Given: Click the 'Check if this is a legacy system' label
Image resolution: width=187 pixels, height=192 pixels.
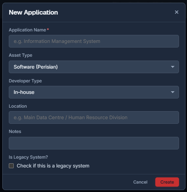Looking at the screenshot, I should [x=53, y=166].
